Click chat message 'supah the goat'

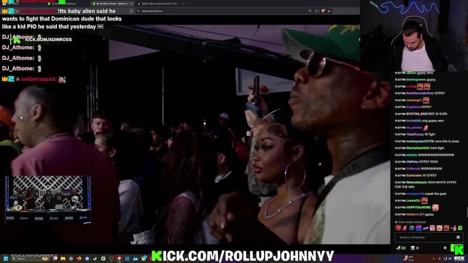(x=435, y=194)
